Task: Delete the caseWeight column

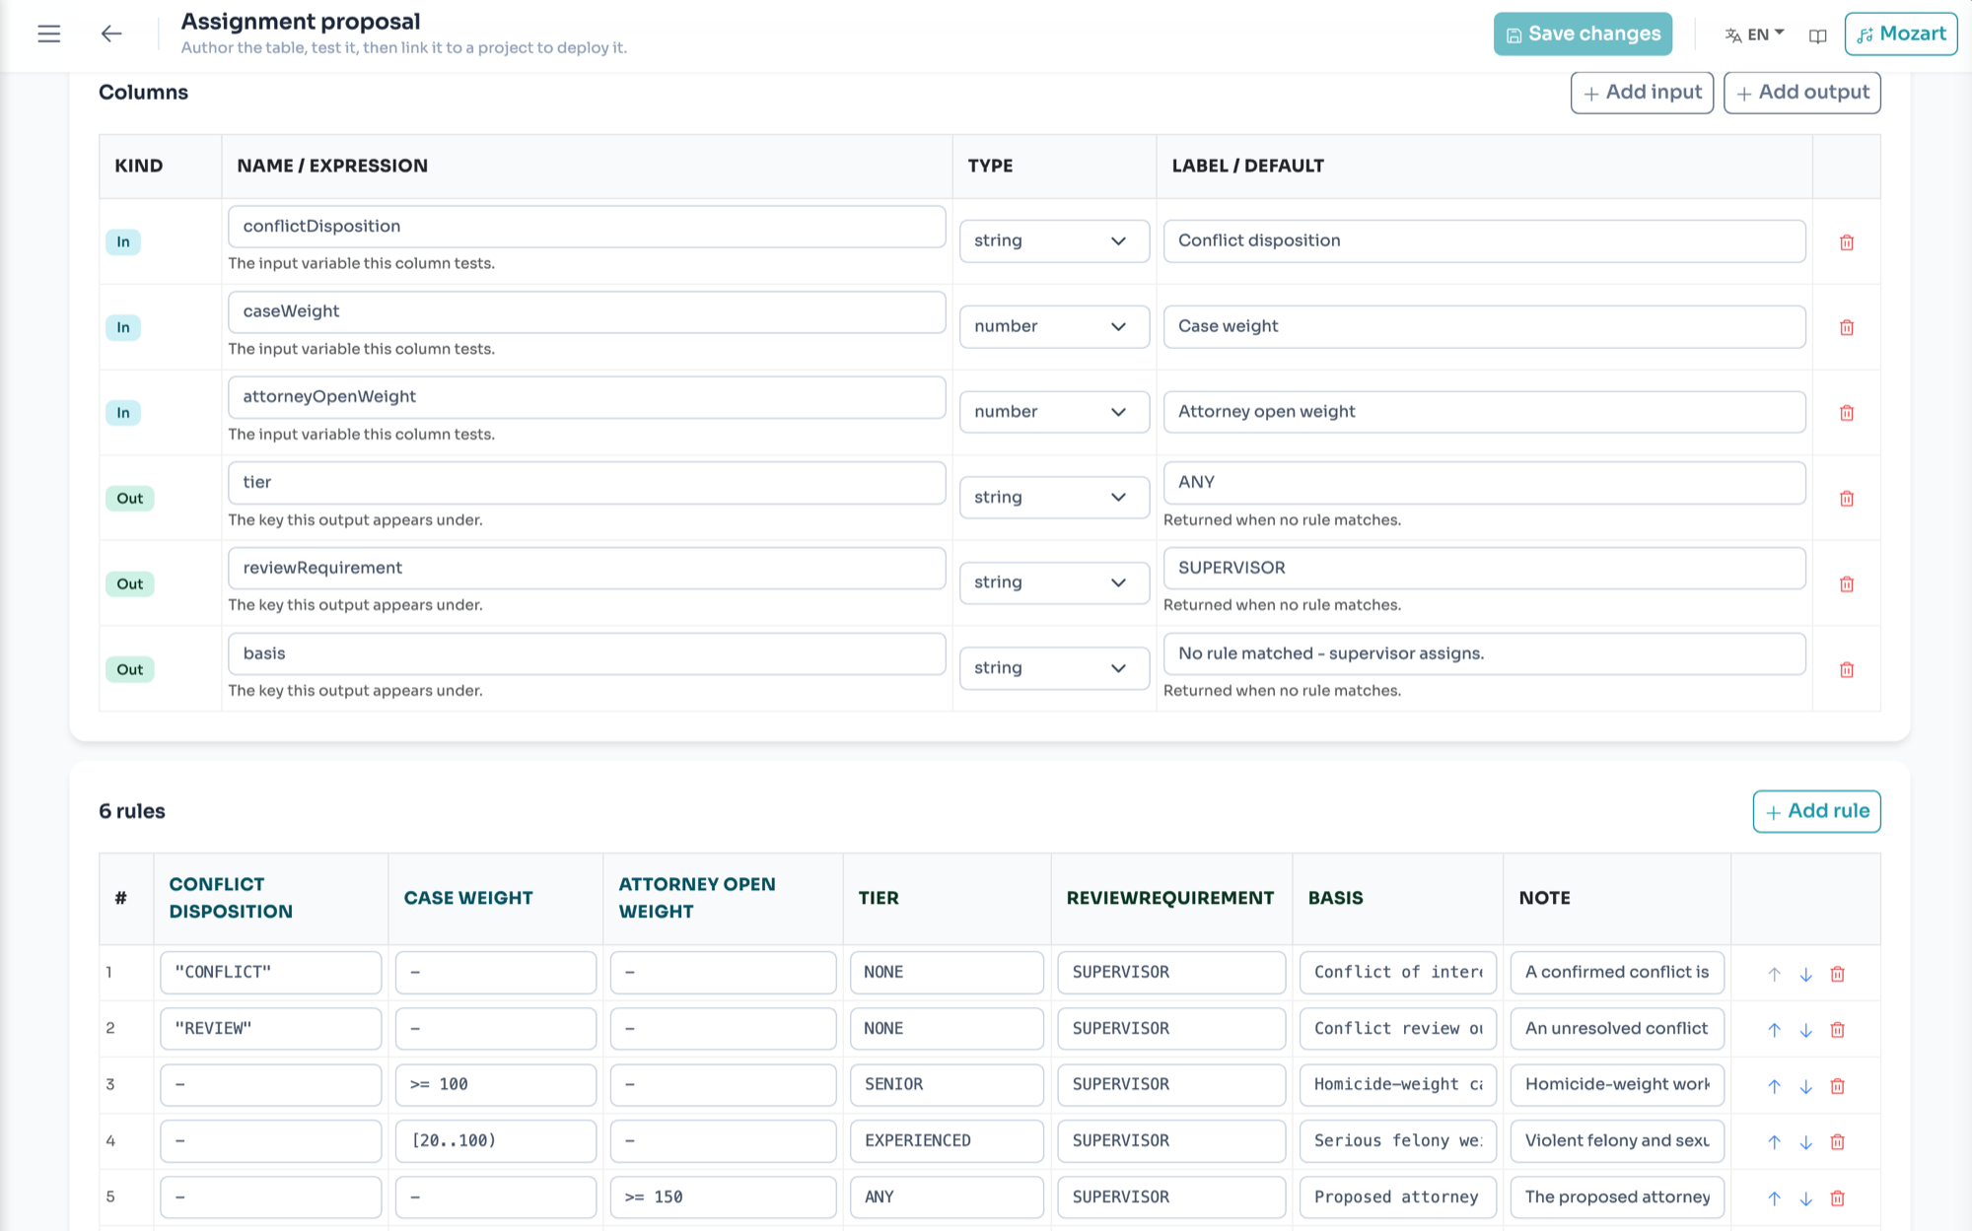Action: [1847, 327]
